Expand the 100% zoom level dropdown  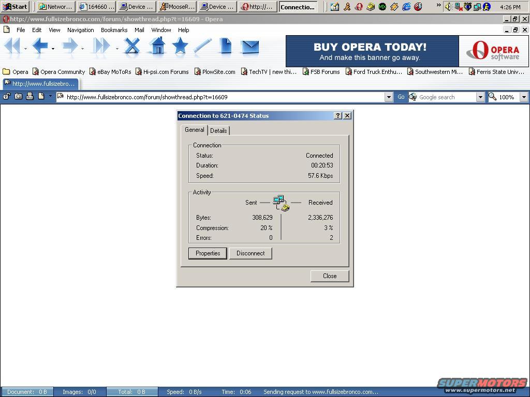point(523,97)
